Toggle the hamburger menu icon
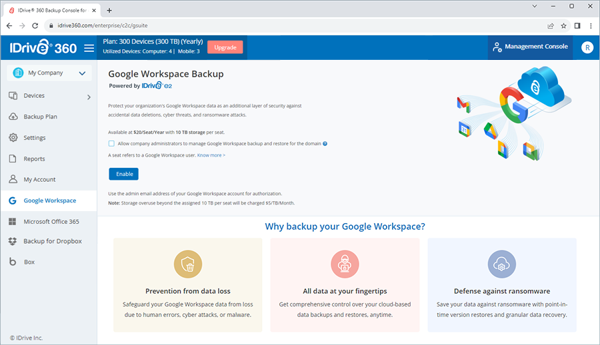 [x=89, y=48]
